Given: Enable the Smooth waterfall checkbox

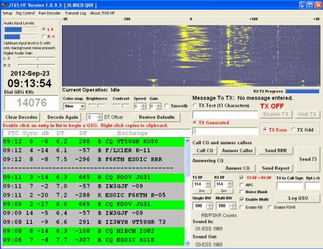Looking at the screenshot, I should point(167,105).
